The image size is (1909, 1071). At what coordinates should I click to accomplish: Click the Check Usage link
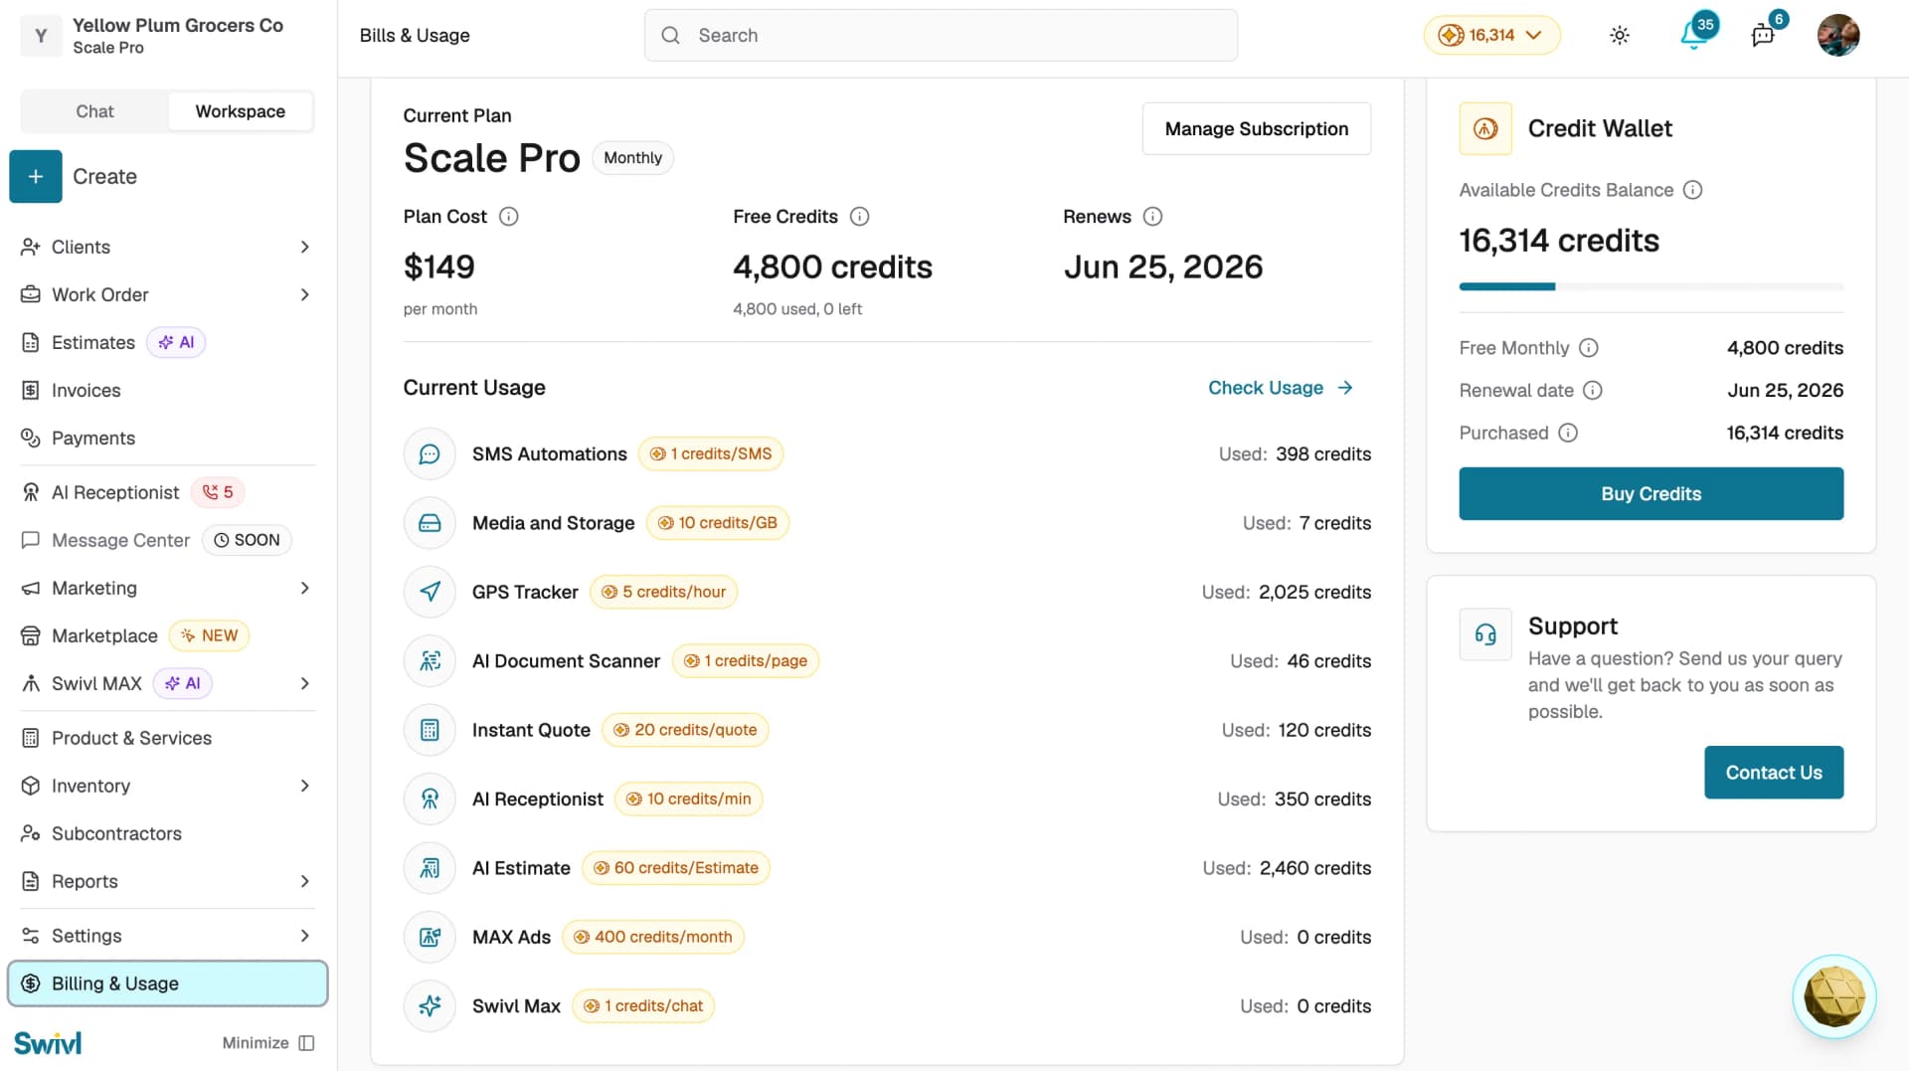1281,388
